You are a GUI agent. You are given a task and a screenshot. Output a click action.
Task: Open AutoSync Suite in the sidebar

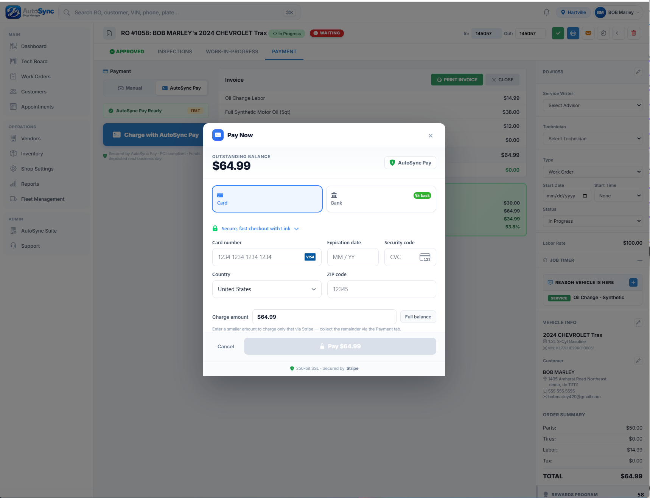tap(47, 231)
